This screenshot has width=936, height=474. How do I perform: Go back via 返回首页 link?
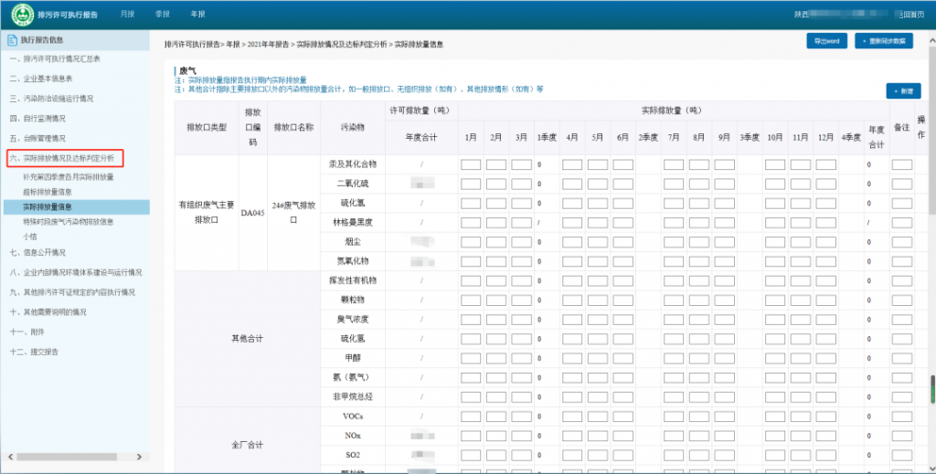(909, 15)
